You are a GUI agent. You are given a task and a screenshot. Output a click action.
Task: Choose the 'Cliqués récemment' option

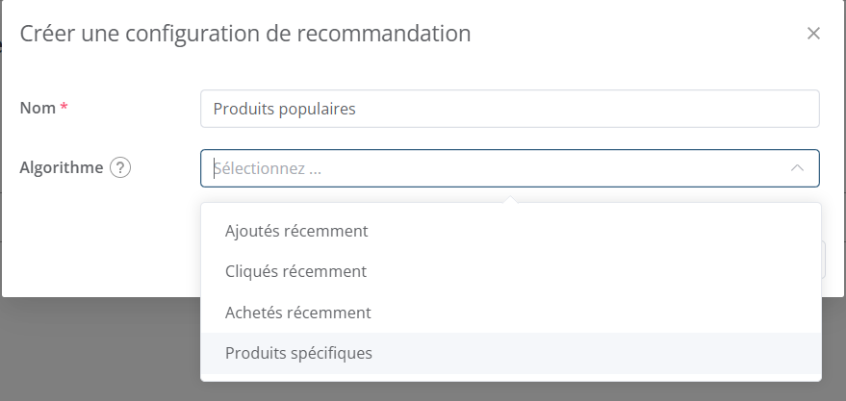[295, 271]
